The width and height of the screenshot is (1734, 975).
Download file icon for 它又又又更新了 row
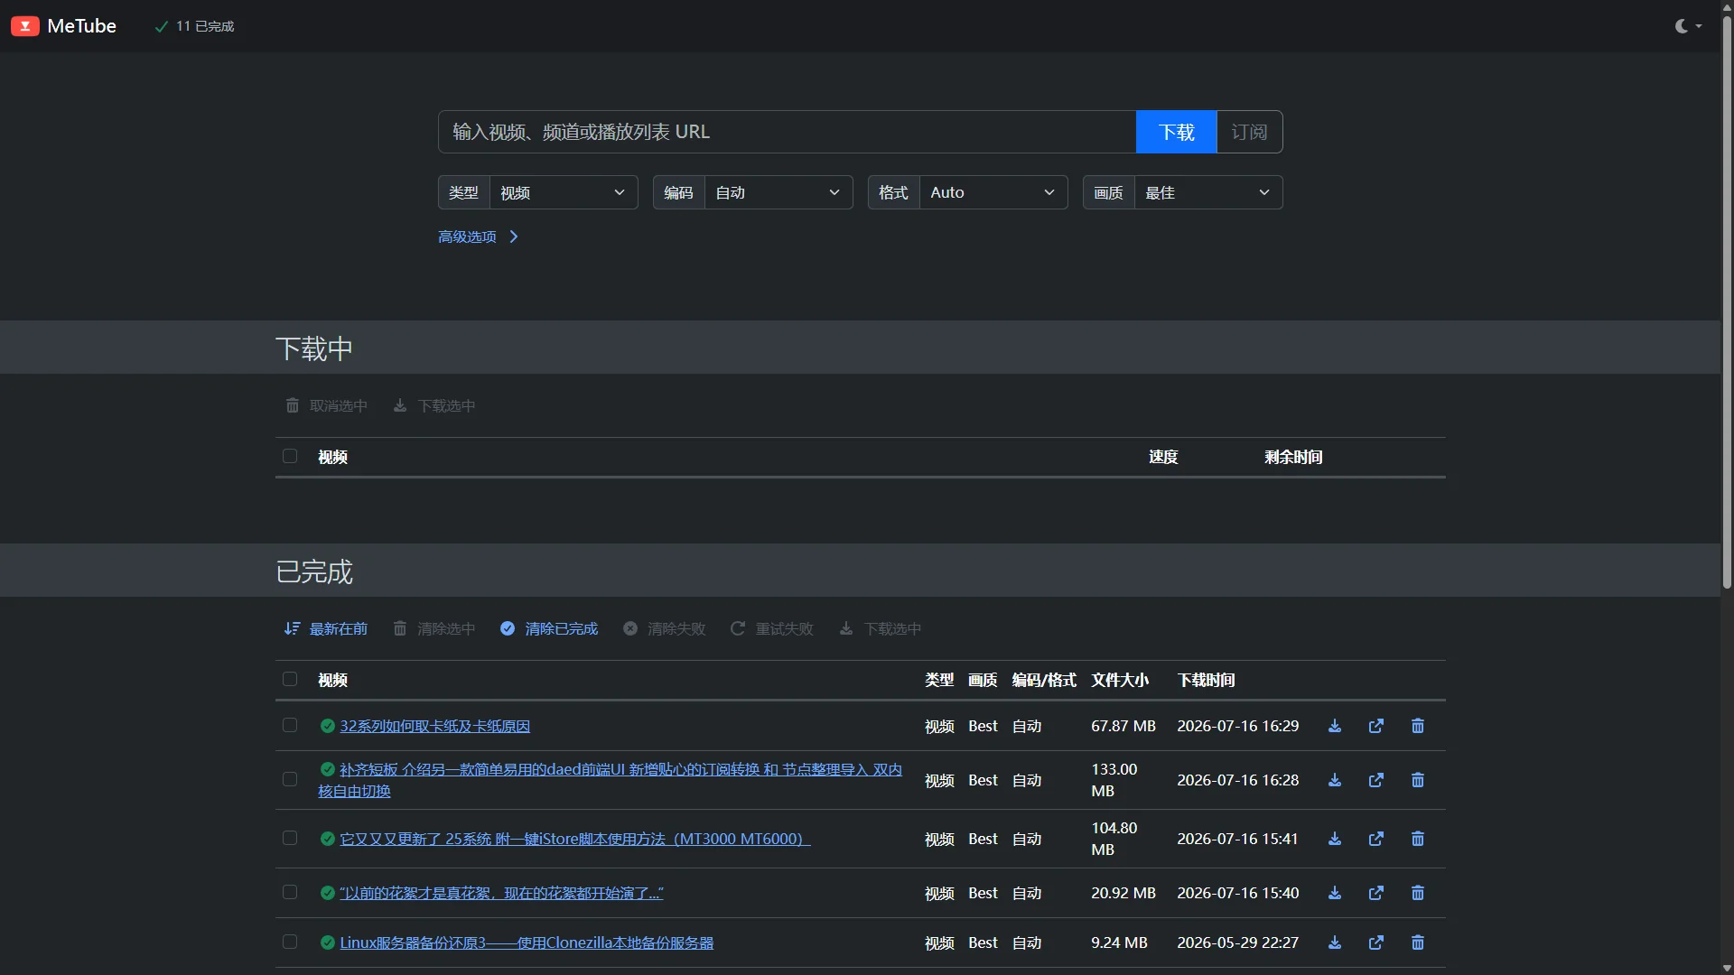pos(1335,839)
